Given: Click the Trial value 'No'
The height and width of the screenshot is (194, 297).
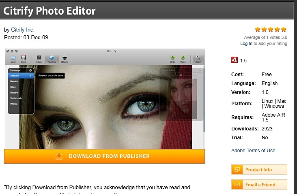Looking at the screenshot, I should point(265,138).
